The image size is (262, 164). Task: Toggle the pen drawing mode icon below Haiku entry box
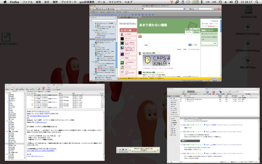tap(193, 45)
